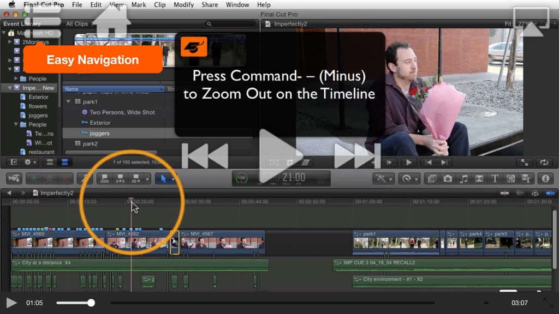Toggle video skimming in timeline
Screen dimensions: 559x314
pos(504,193)
